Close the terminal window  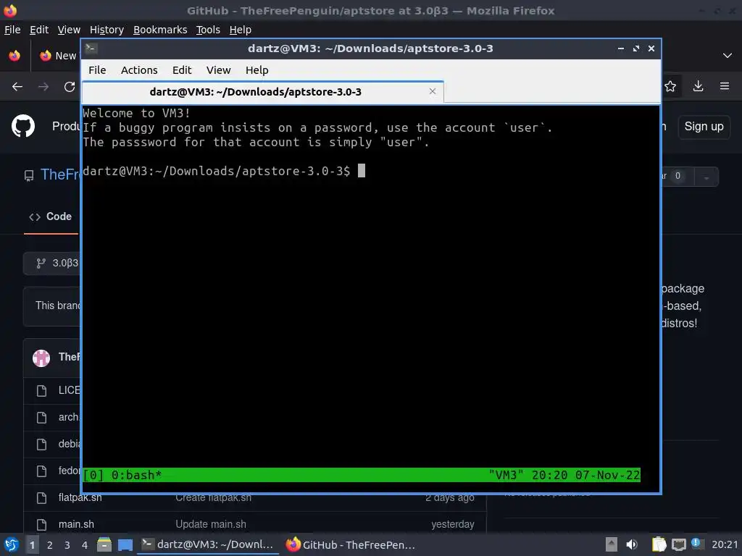[x=651, y=49]
